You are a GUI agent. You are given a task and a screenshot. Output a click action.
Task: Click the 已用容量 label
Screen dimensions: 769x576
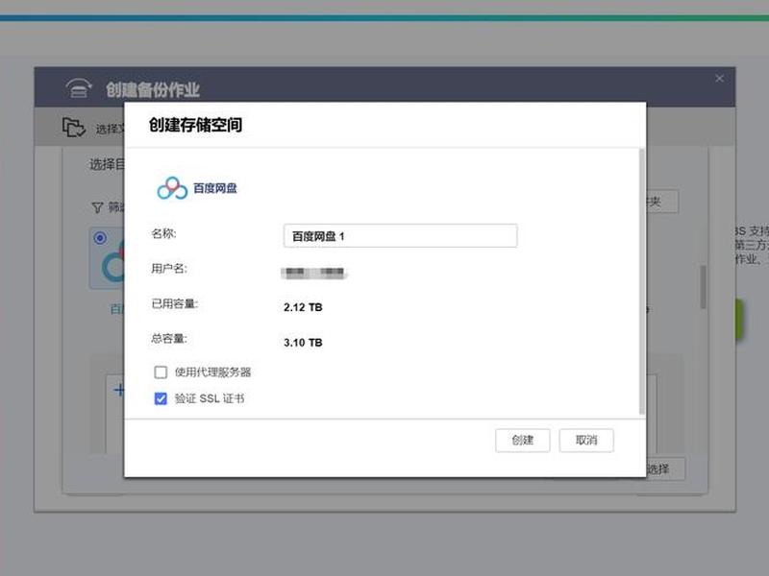[175, 304]
